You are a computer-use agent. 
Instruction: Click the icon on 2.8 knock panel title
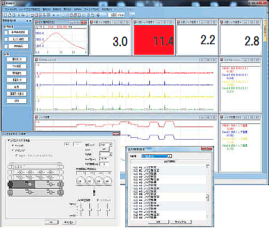point(222,22)
